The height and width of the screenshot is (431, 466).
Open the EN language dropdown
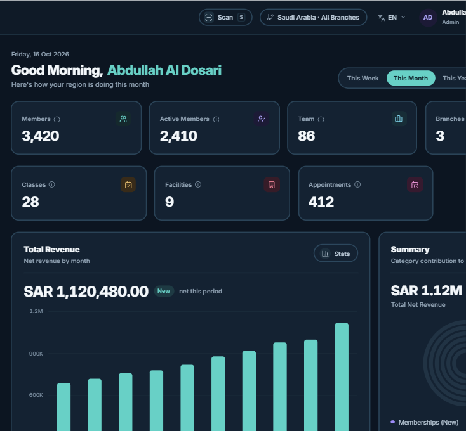tap(392, 18)
